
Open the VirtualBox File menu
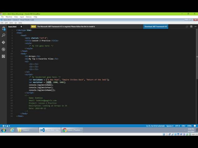pos(2,17)
